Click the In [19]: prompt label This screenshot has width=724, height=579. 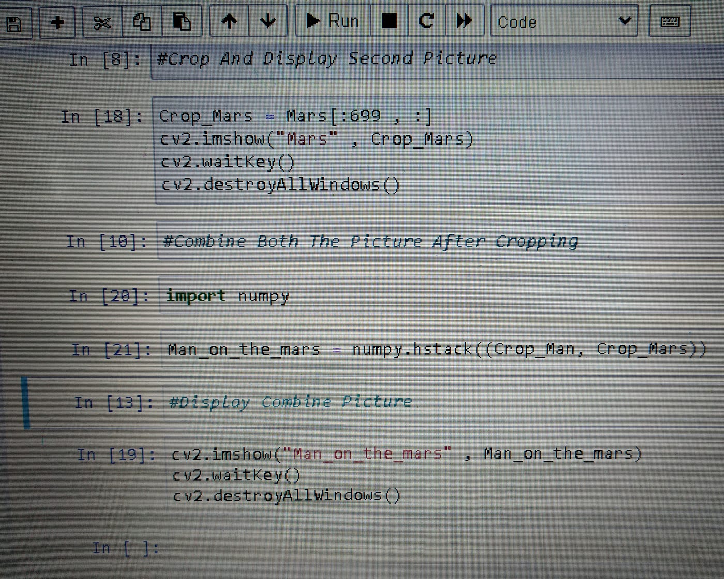(x=116, y=454)
